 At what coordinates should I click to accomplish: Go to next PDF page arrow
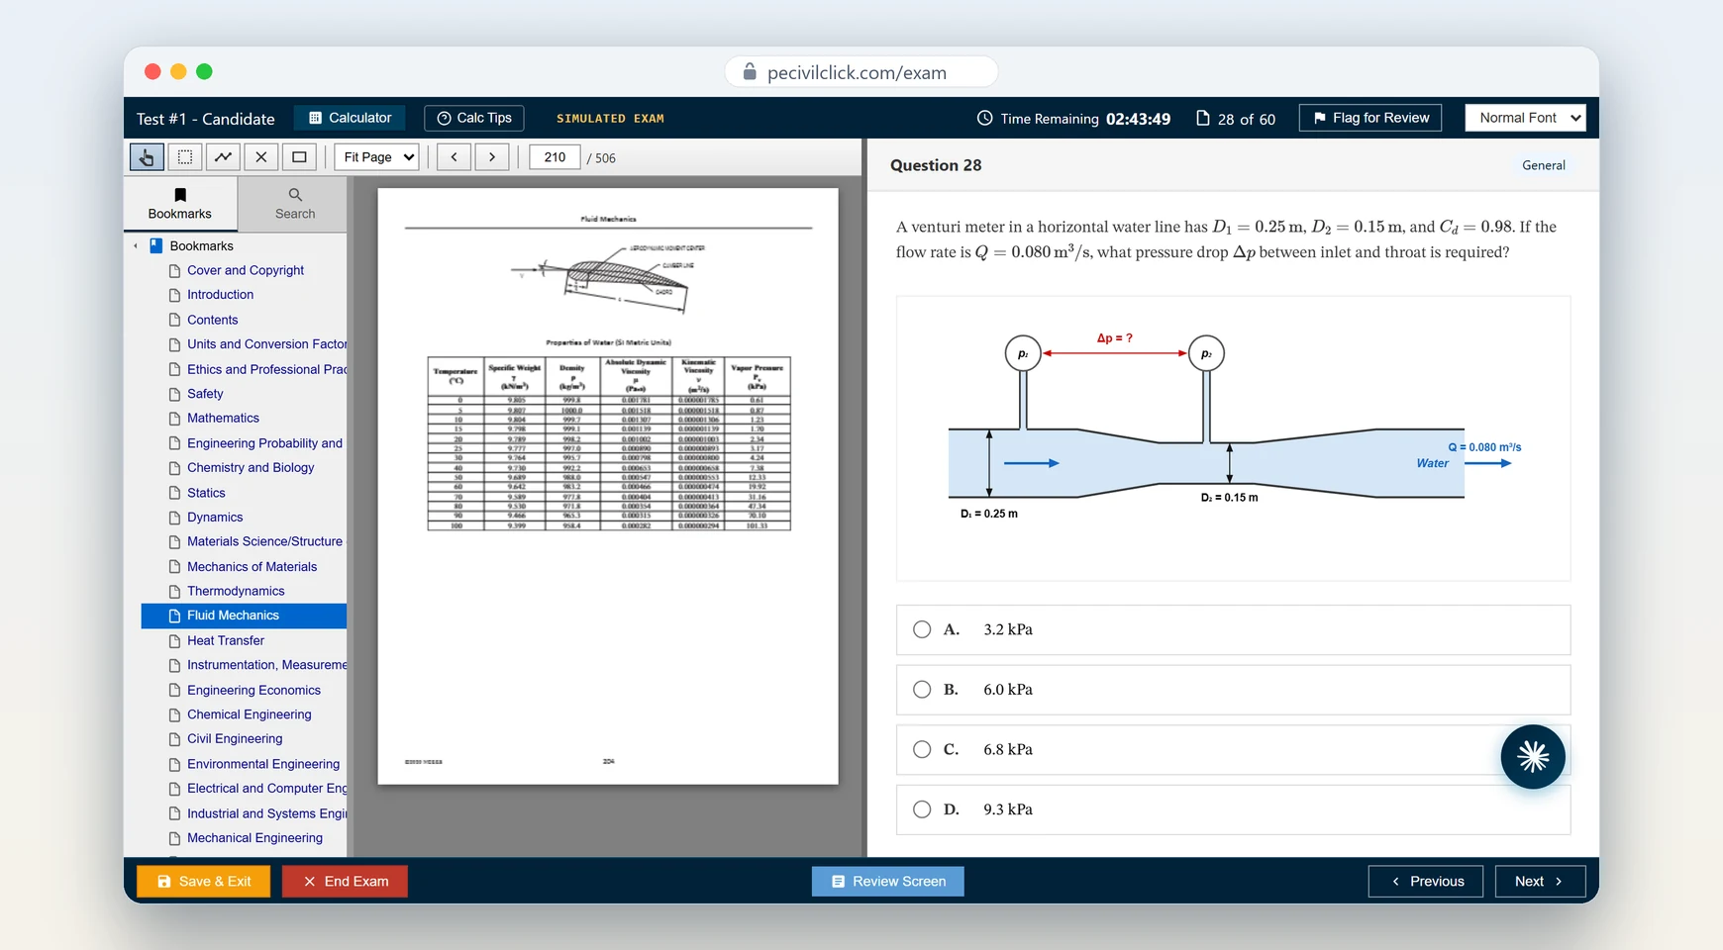[492, 157]
